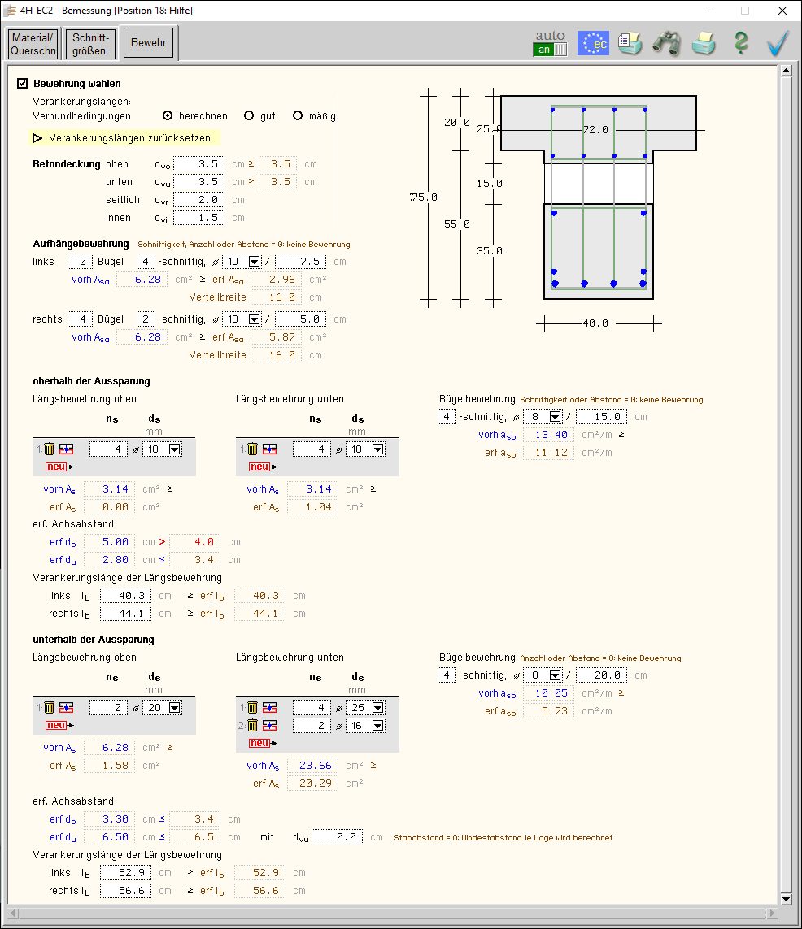
Task: Open the binoculars preview icon
Action: point(666,43)
